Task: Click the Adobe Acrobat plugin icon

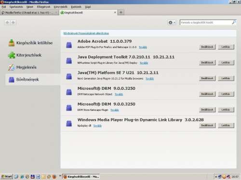Action: tap(69, 45)
